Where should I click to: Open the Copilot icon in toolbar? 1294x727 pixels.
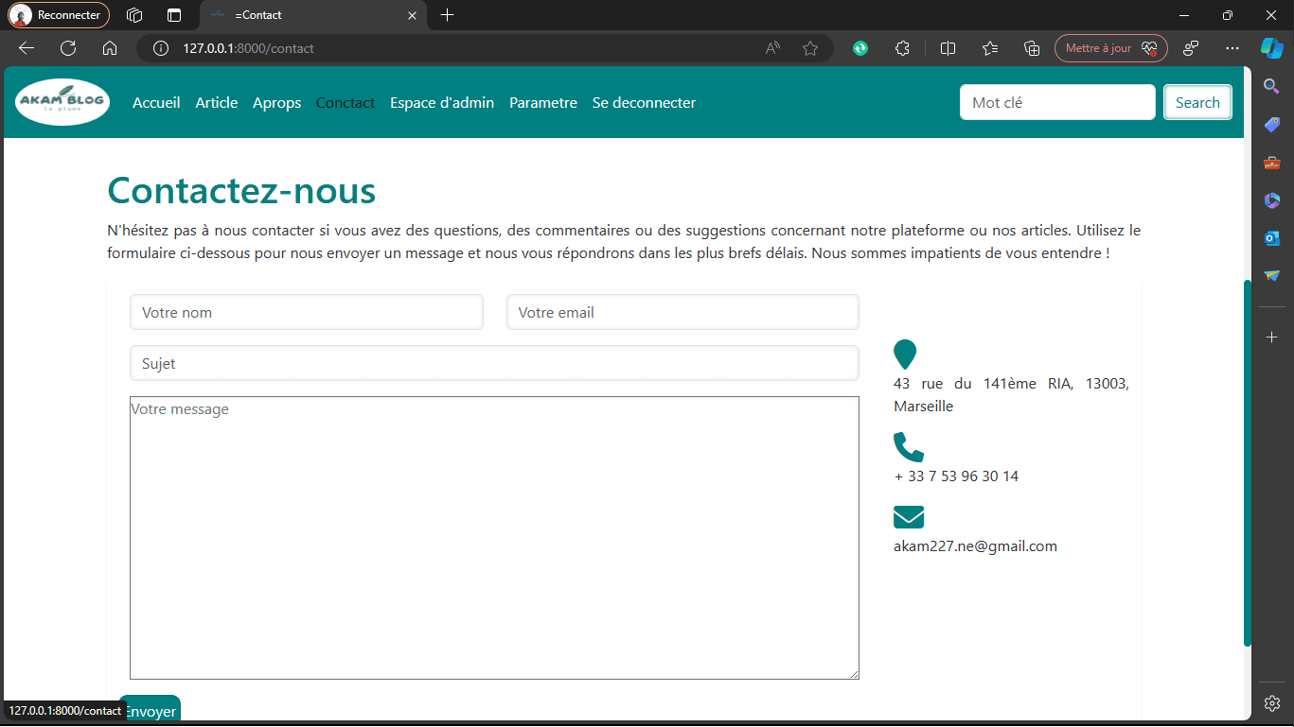pos(1271,47)
